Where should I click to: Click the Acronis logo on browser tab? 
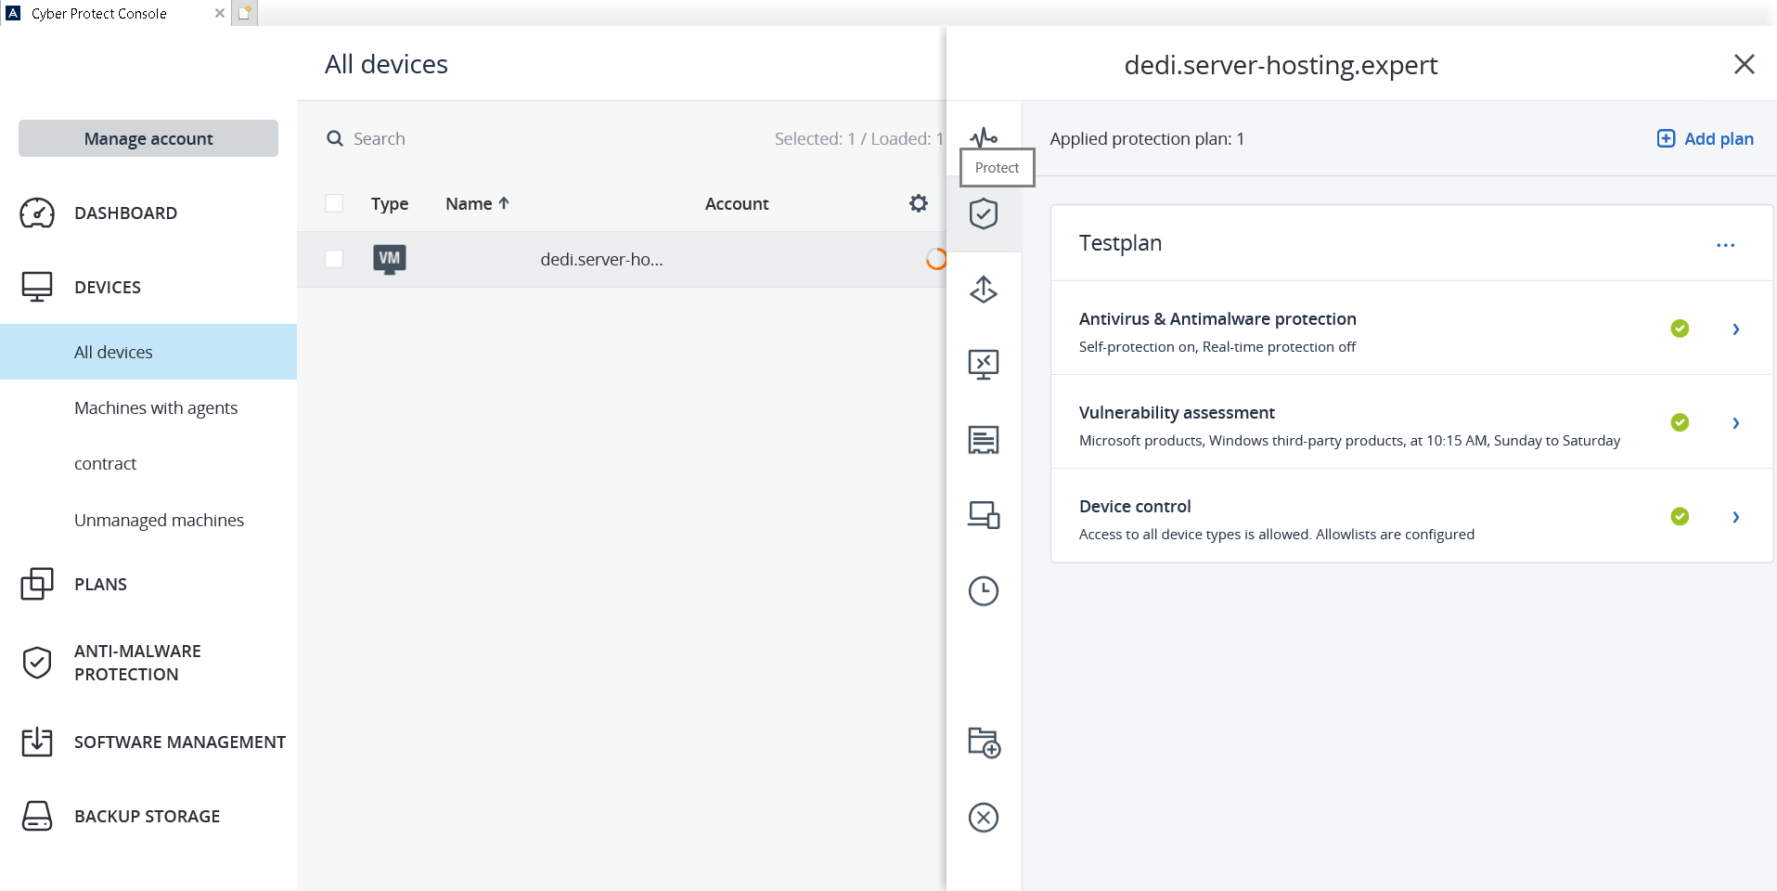pyautogui.click(x=13, y=13)
